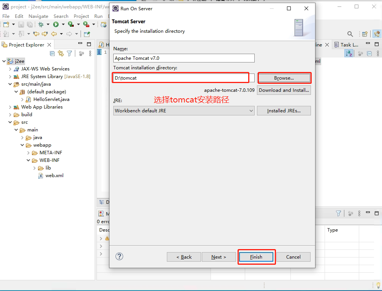Open the JRE combo box in dialog
The image size is (382, 291).
point(184,110)
